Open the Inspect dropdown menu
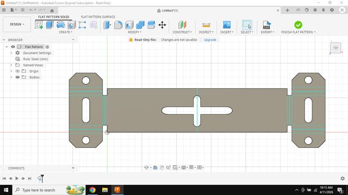This screenshot has height=195, width=348. [206, 32]
